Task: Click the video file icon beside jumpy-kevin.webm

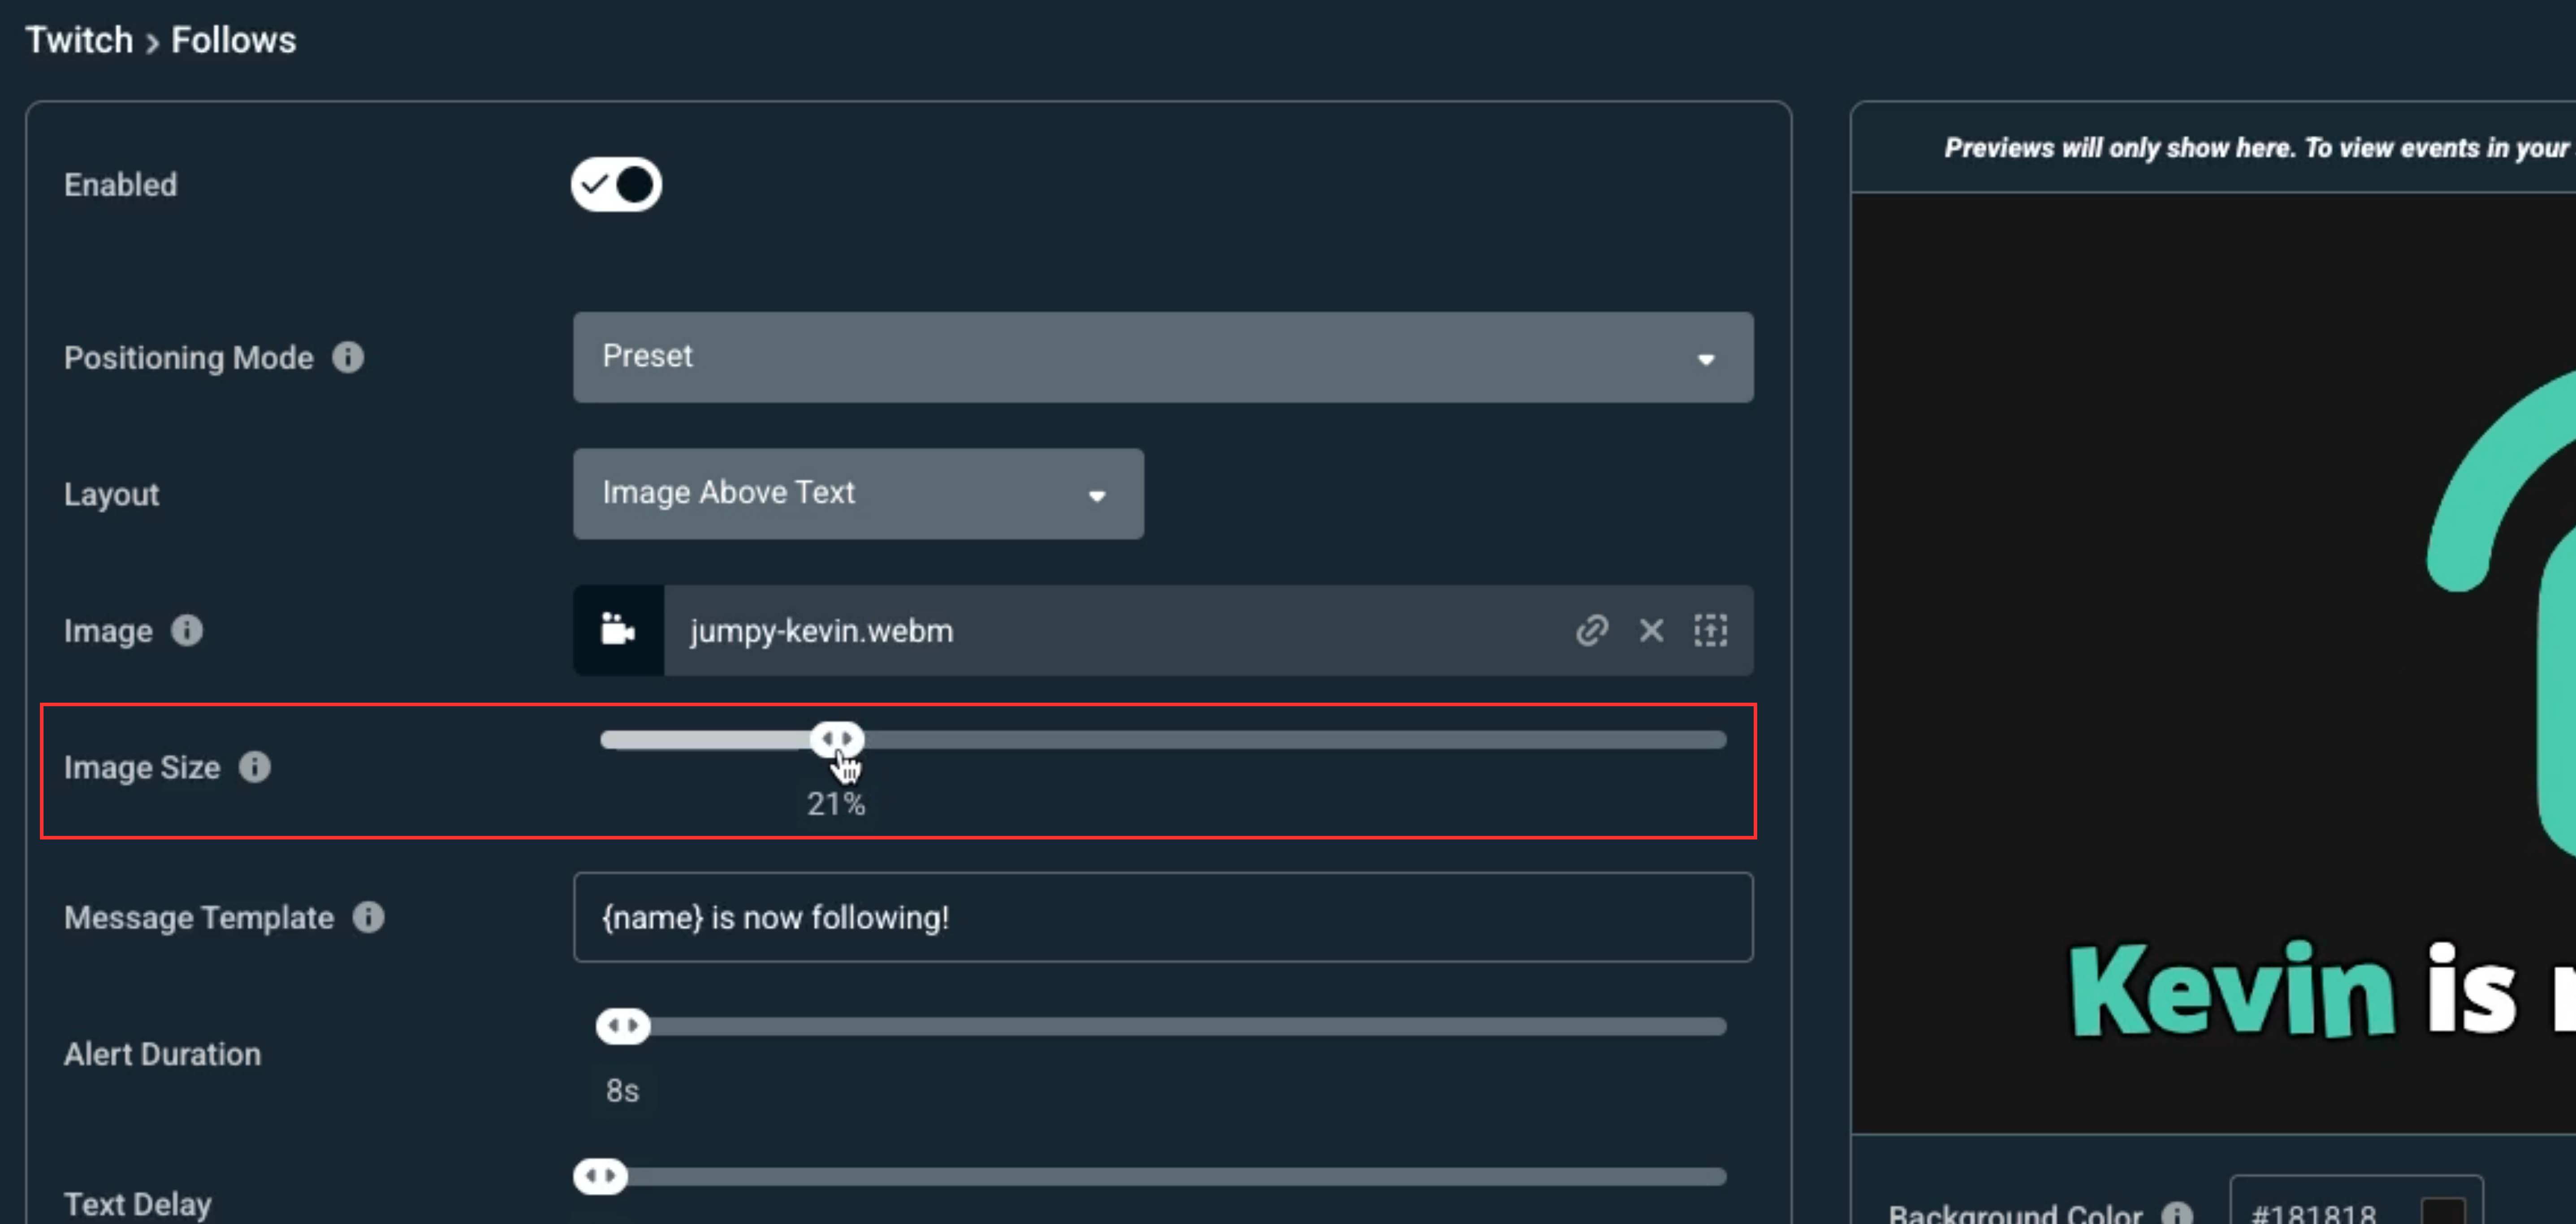Action: [x=618, y=630]
